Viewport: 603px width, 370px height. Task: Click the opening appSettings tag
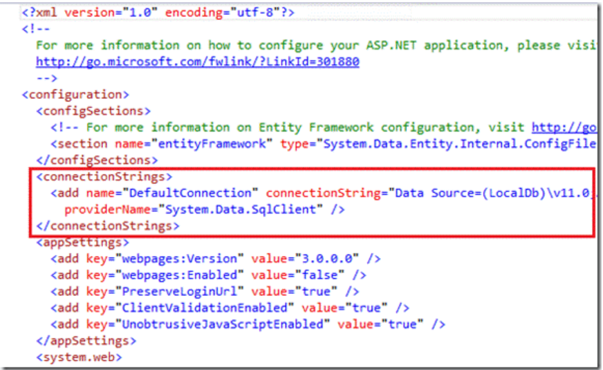coord(82,242)
